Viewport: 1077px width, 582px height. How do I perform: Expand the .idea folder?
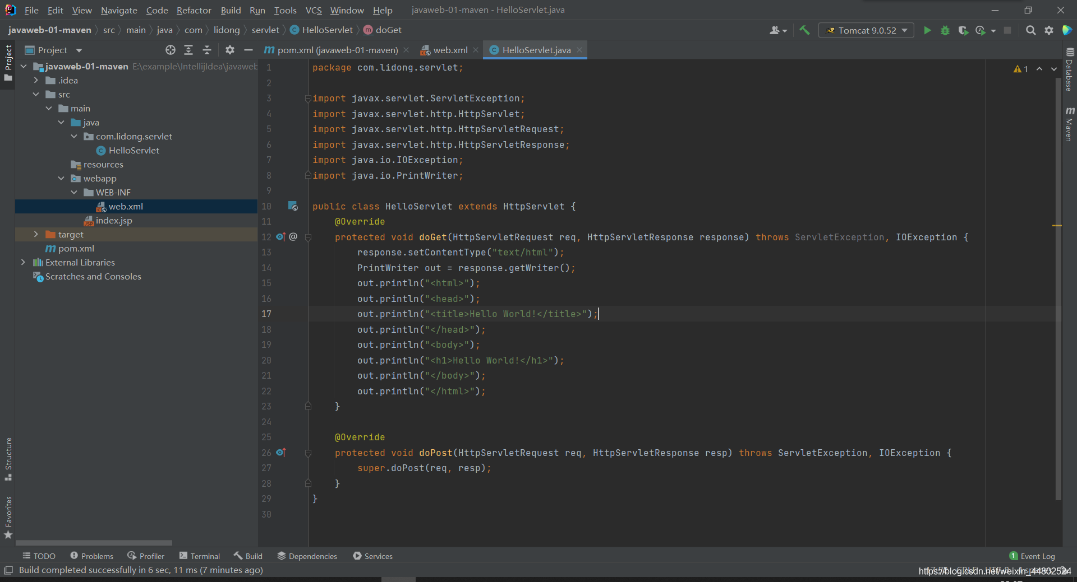pyautogui.click(x=36, y=80)
